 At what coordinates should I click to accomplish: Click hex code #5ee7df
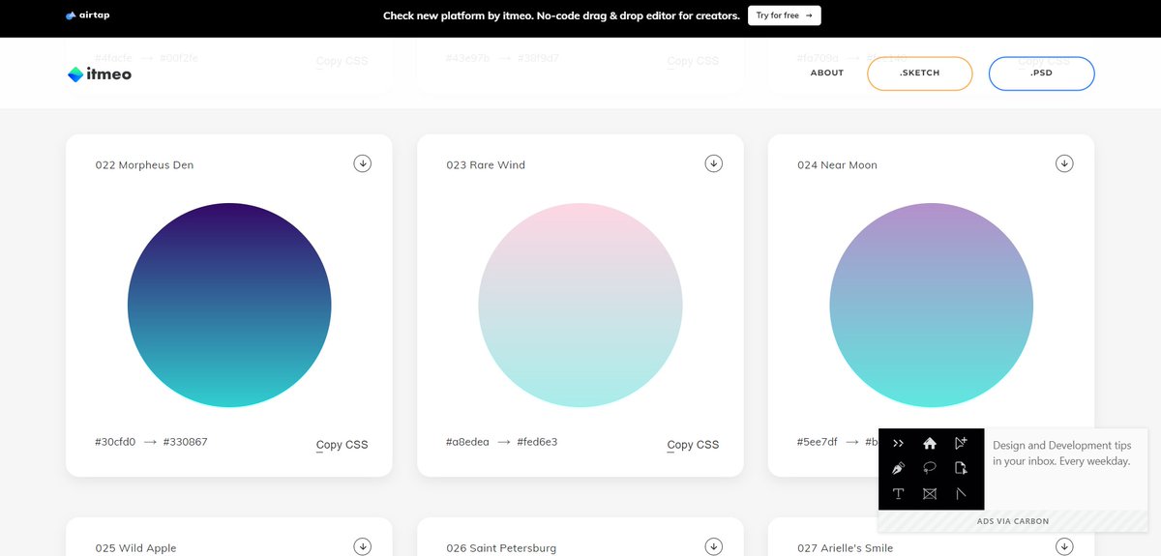click(x=818, y=442)
